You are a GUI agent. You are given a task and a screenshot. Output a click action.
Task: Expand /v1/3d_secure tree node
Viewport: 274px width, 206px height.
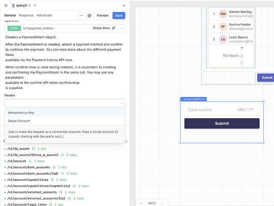(x=5, y=149)
